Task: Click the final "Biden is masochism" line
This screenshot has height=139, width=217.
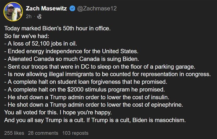Action: [x=95, y=120]
